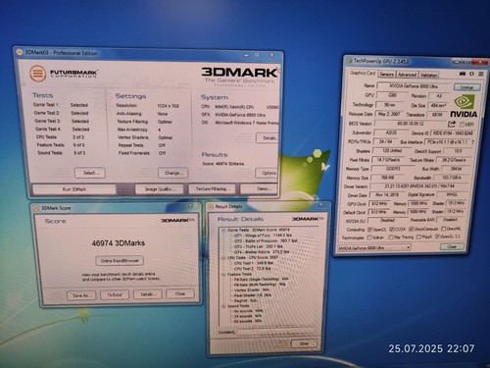Image resolution: width=490 pixels, height=368 pixels.
Task: Click the Select... button under Tests
Action: click(x=90, y=173)
